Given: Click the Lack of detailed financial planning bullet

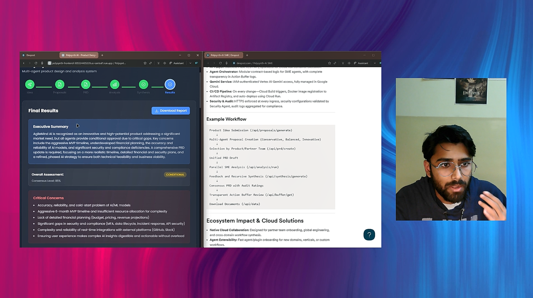Looking at the screenshot, I should pos(93,217).
